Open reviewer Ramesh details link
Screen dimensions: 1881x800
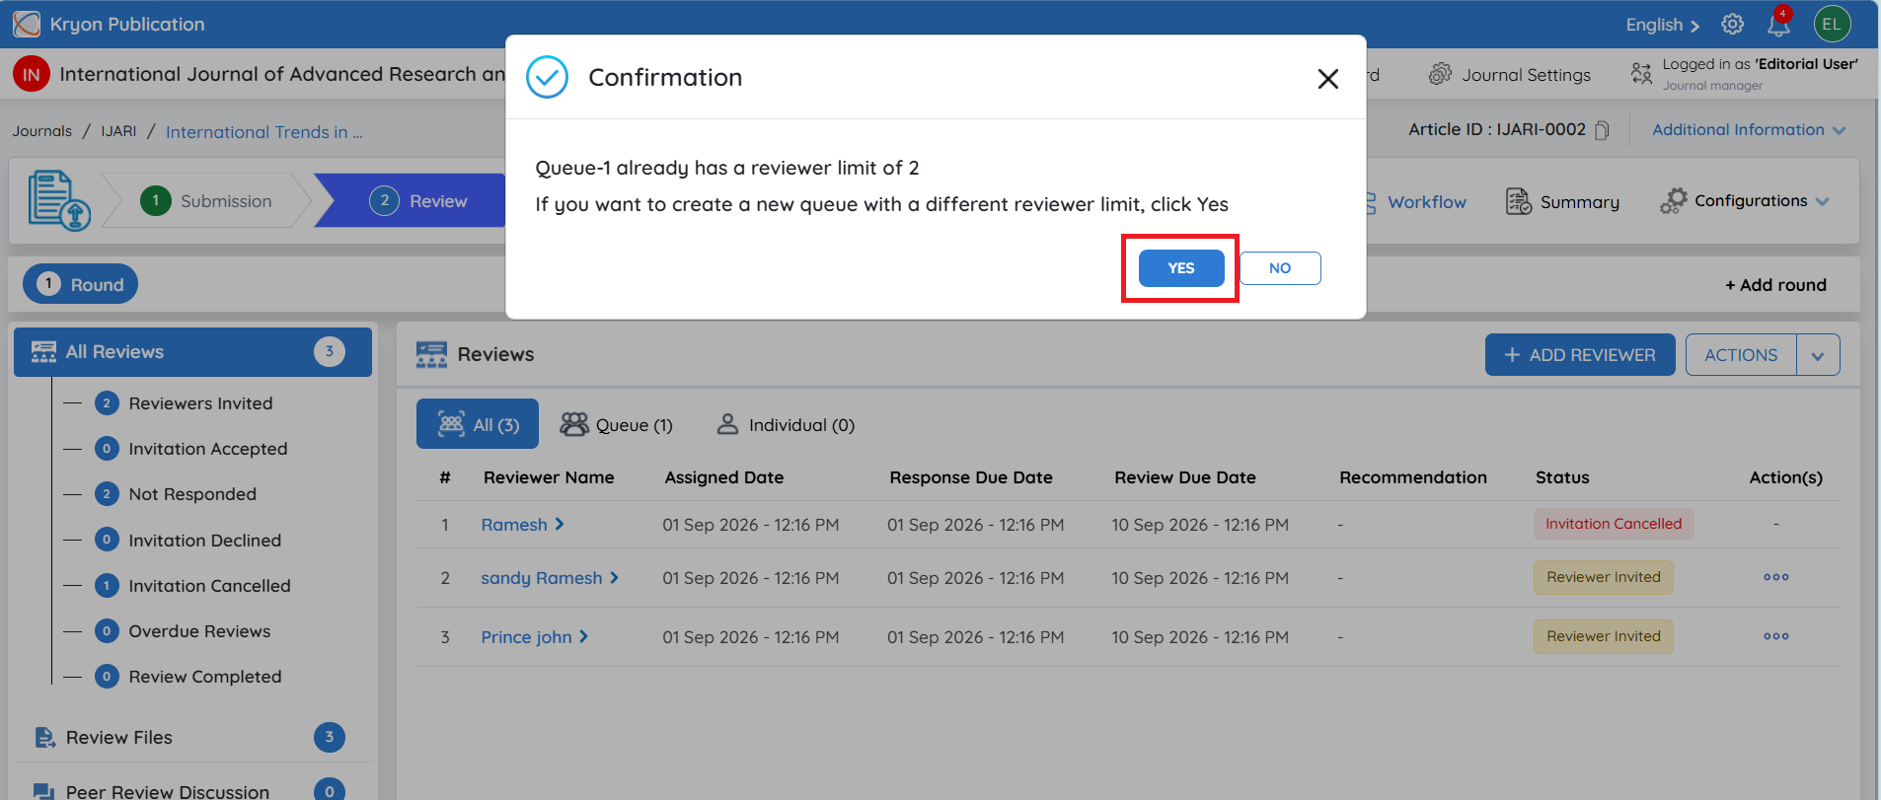522,525
